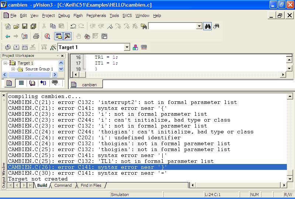This screenshot has height=199, width=295.
Task: Rebuild all target files icon
Action: point(25,47)
